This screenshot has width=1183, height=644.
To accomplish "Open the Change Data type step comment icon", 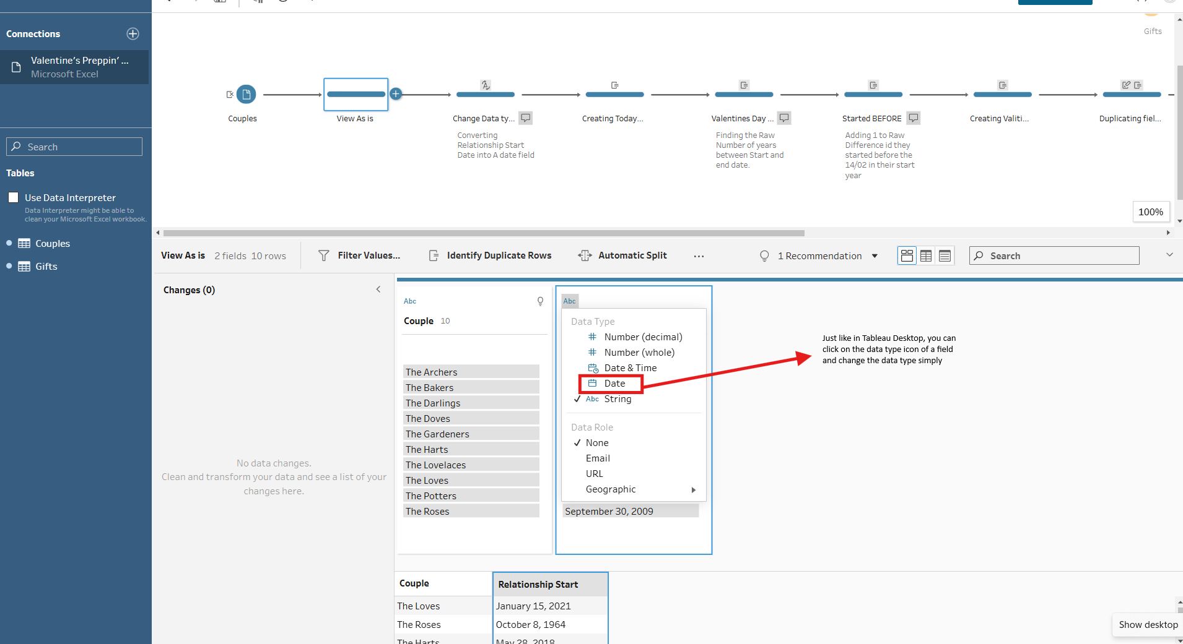I will [525, 118].
